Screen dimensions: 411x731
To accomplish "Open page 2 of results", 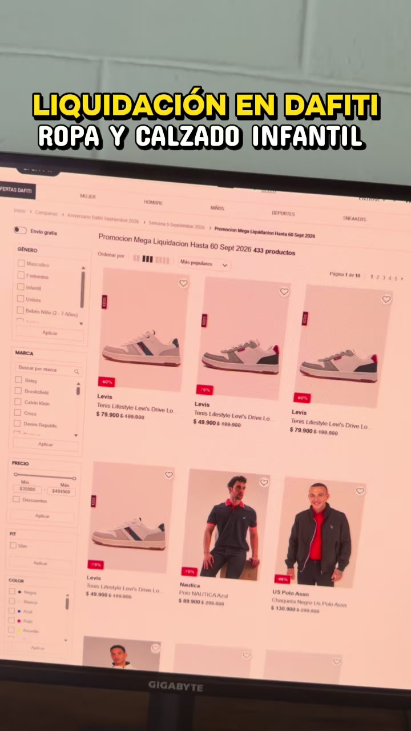I will click(x=377, y=277).
